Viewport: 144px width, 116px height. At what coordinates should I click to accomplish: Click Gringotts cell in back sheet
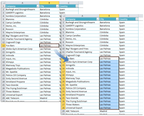(x=23, y=52)
